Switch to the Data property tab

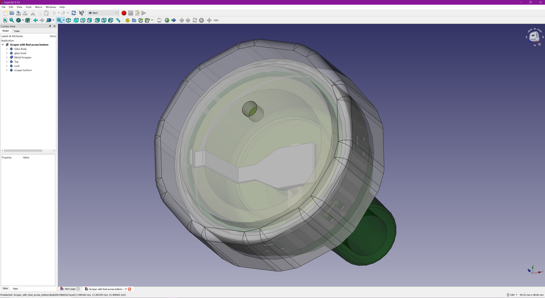point(15,289)
